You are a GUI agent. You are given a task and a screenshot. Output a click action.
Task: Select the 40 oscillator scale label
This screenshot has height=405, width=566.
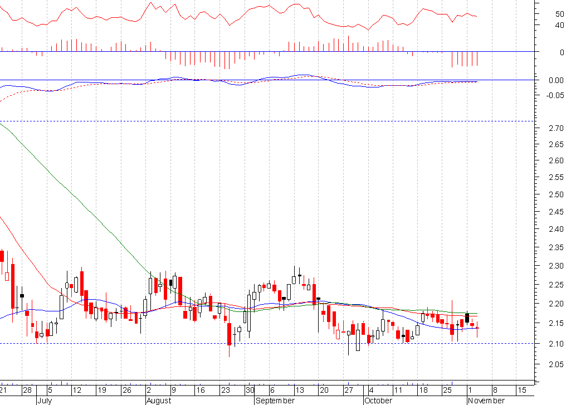pyautogui.click(x=559, y=25)
